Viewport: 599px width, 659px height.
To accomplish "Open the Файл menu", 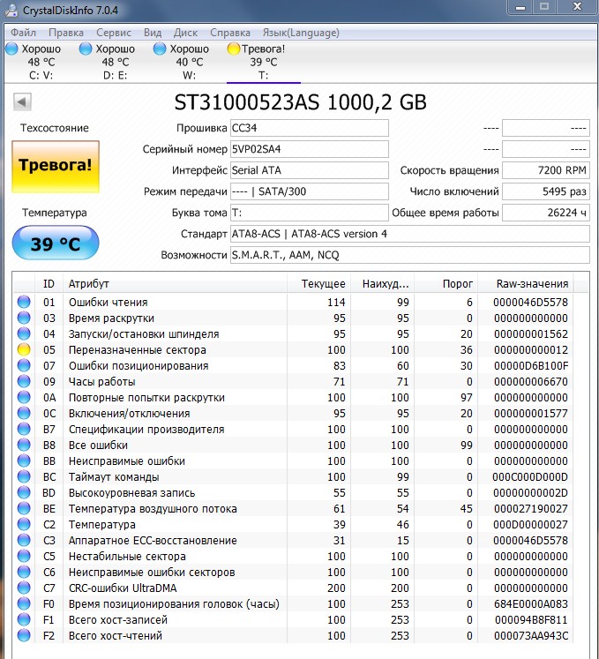I will pyautogui.click(x=23, y=33).
